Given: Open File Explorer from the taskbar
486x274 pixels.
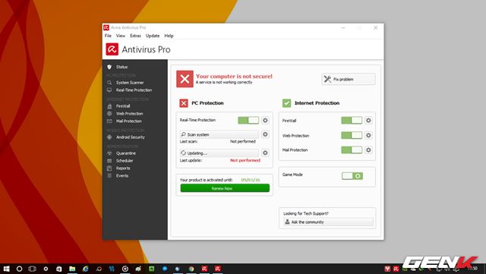Looking at the screenshot, I should point(72,269).
